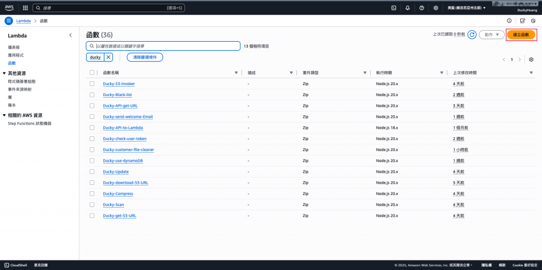The width and height of the screenshot is (542, 270).
Task: Open the region selector dropdown
Action: [467, 7]
